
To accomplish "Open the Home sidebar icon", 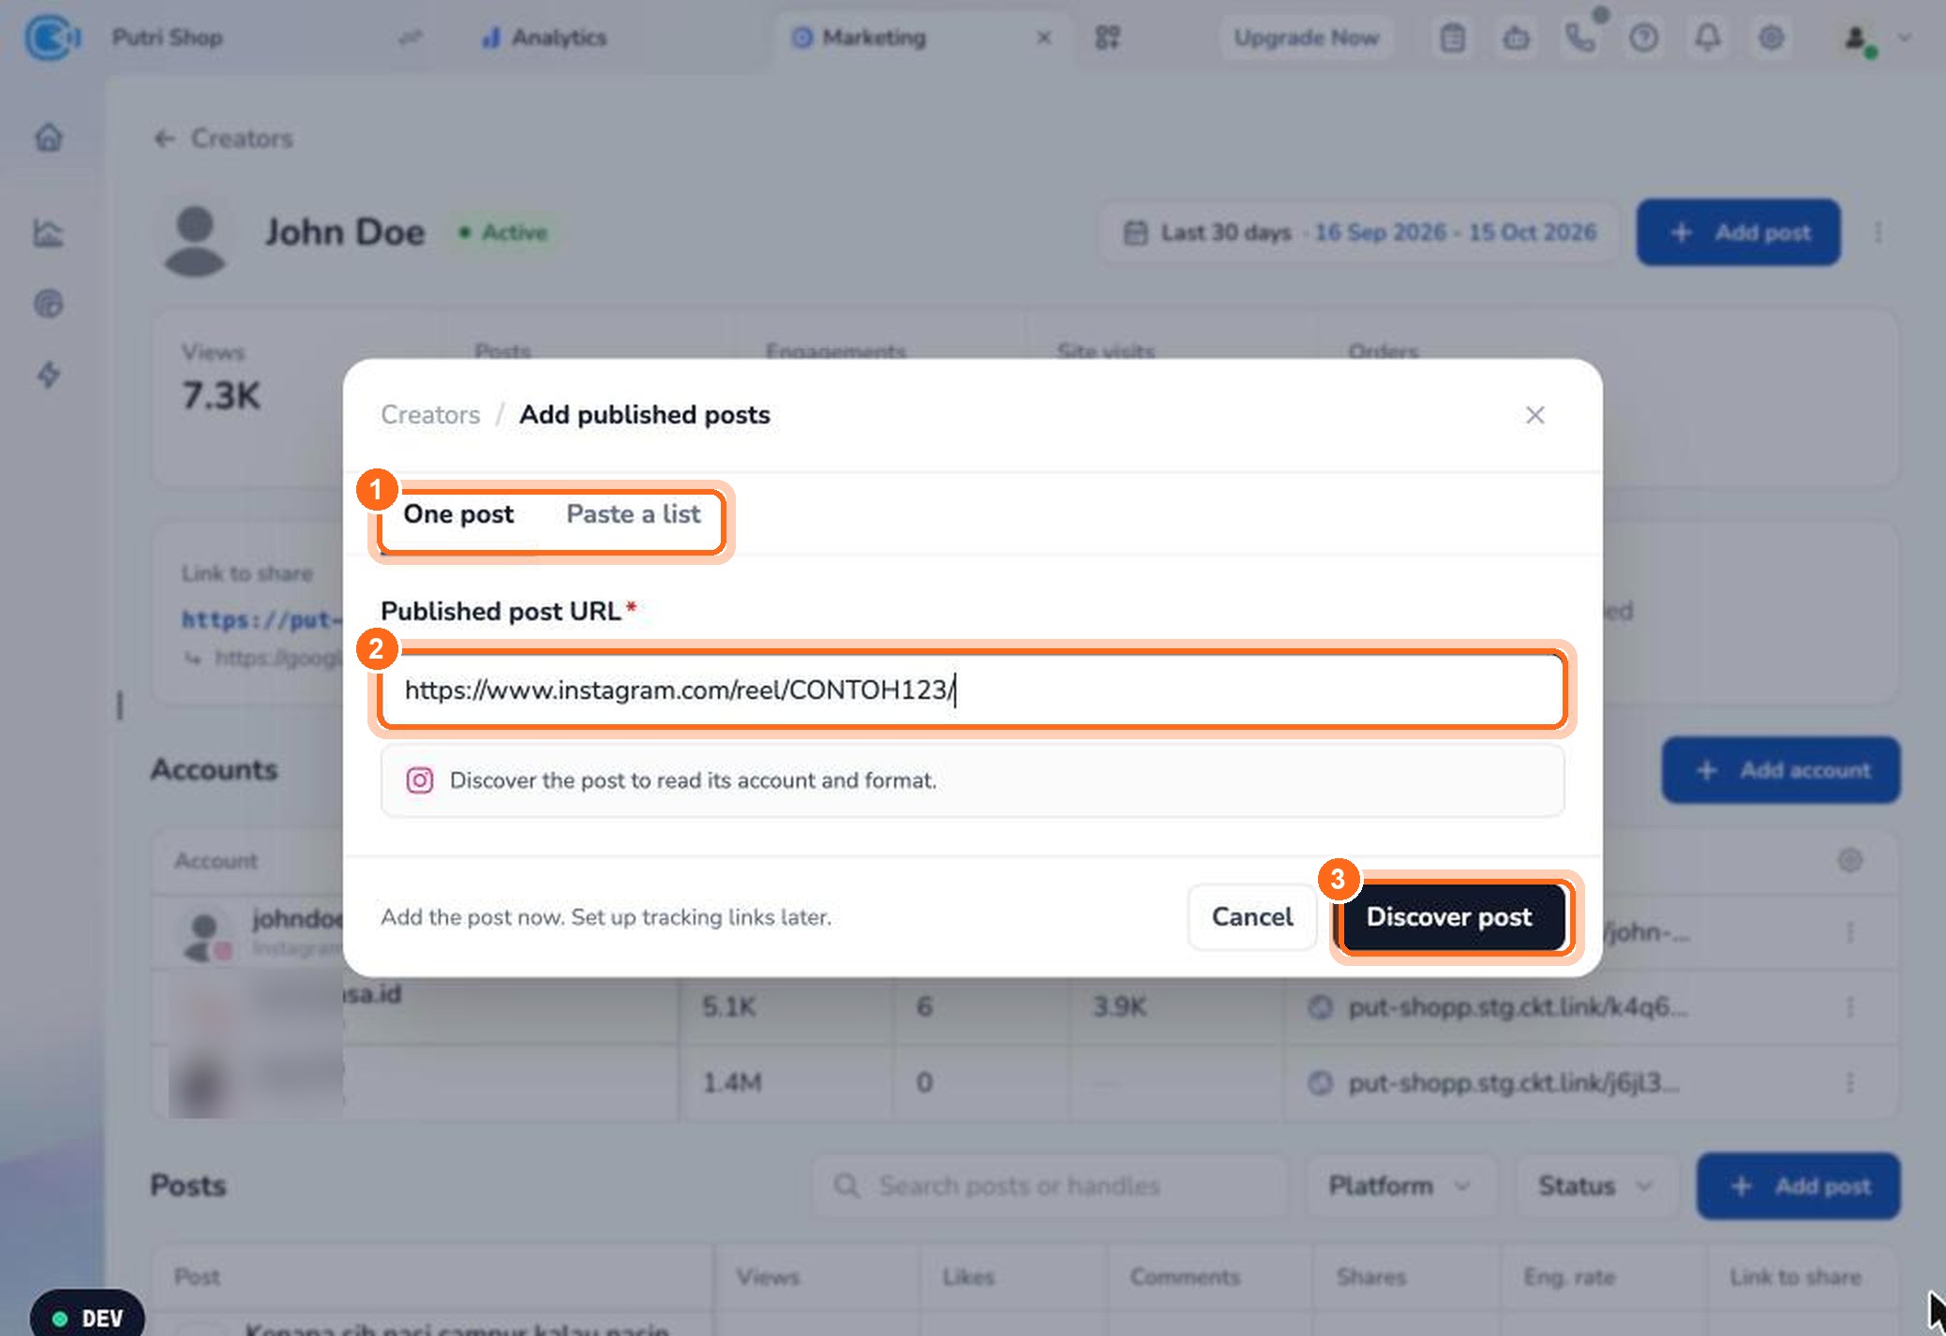I will 49,138.
